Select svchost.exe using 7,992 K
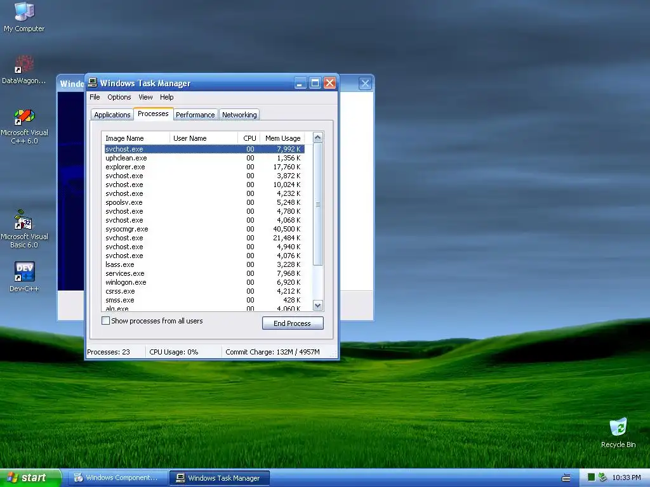This screenshot has width=650, height=487. tap(204, 149)
